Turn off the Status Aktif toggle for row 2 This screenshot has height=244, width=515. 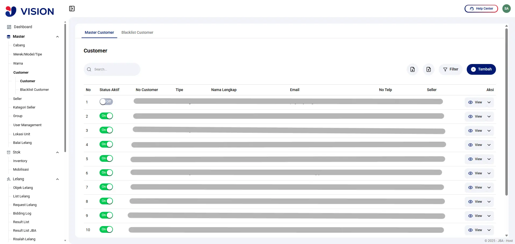click(106, 116)
